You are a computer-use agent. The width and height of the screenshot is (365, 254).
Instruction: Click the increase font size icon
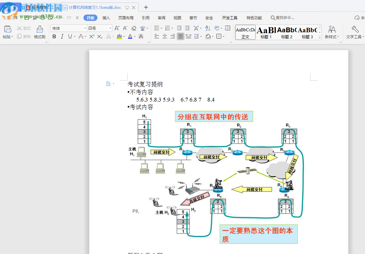coord(117,28)
